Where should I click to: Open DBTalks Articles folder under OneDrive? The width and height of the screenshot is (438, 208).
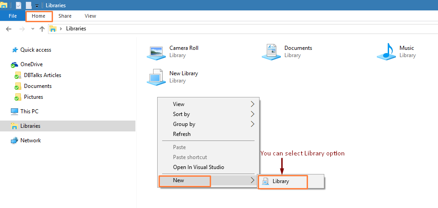(42, 75)
